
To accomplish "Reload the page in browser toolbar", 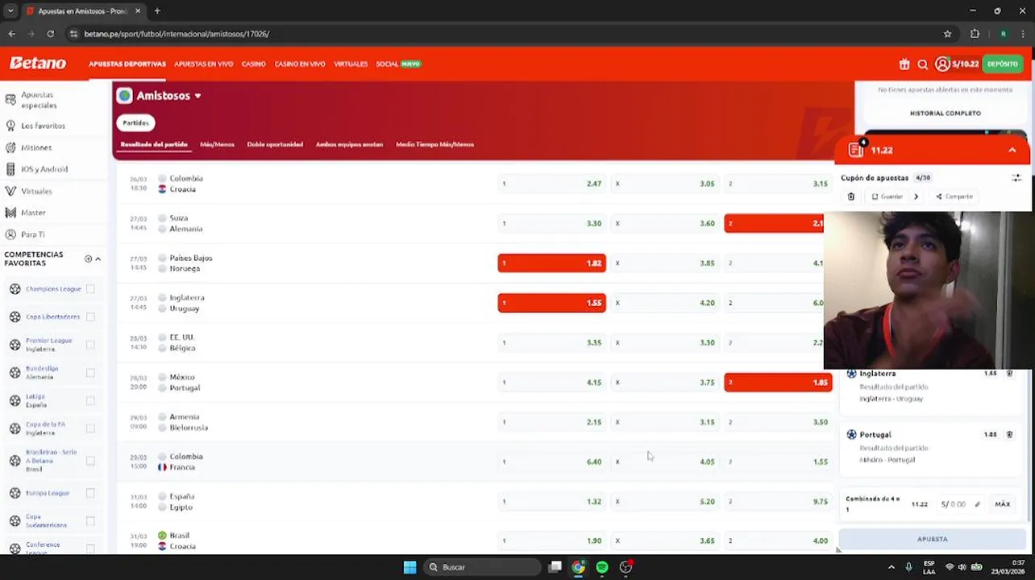I will pyautogui.click(x=50, y=34).
